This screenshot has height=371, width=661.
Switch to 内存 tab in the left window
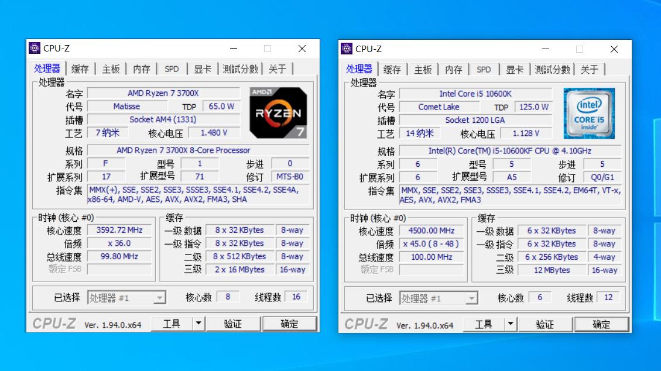pos(142,69)
